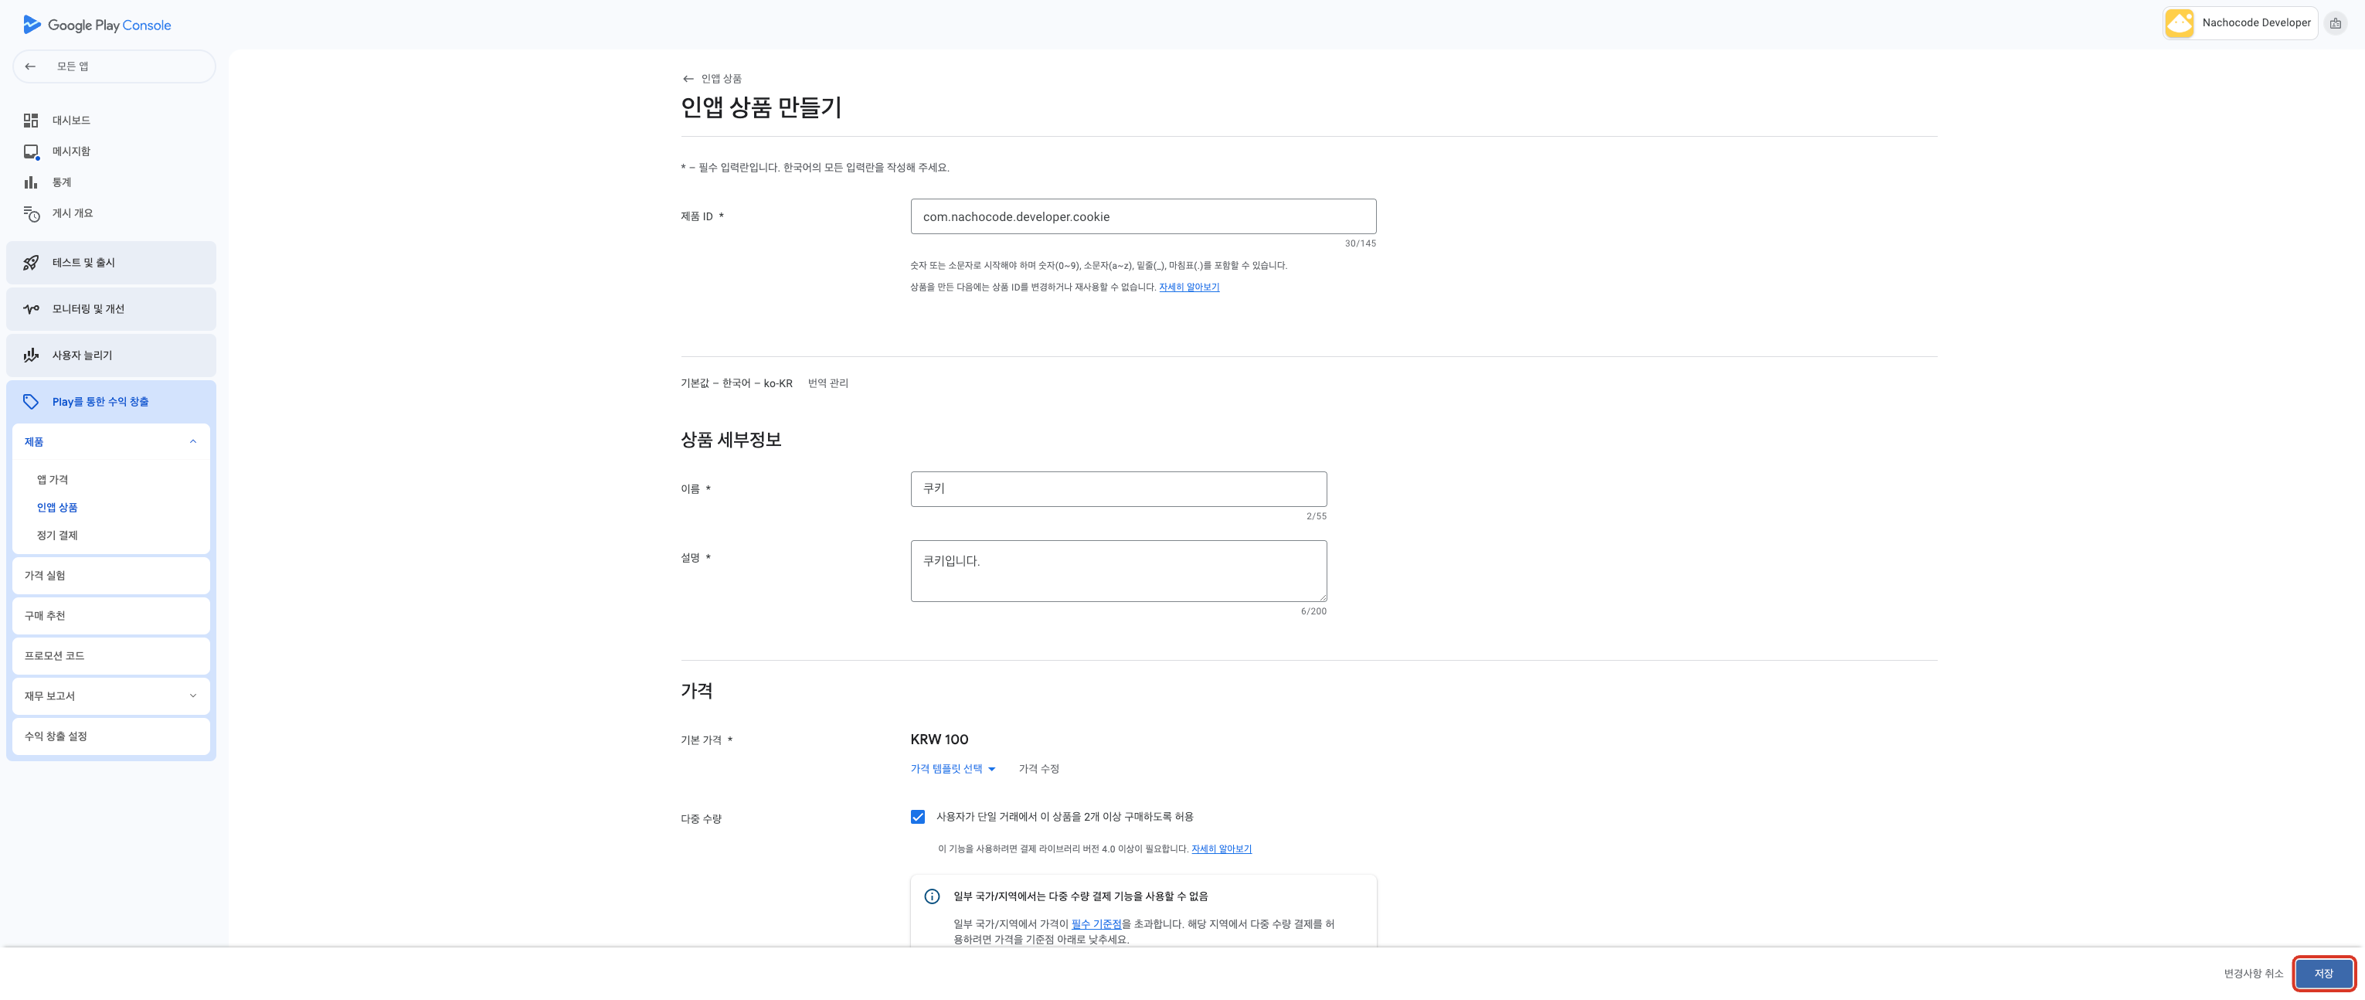Screen dimensions: 2365x1000
Task: Open the 가격 템플릿 선택 dropdown
Action: [952, 769]
